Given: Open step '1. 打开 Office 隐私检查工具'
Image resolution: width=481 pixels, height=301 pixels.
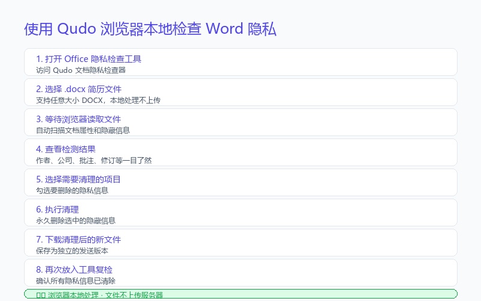Looking at the screenshot, I should pyautogui.click(x=88, y=59).
